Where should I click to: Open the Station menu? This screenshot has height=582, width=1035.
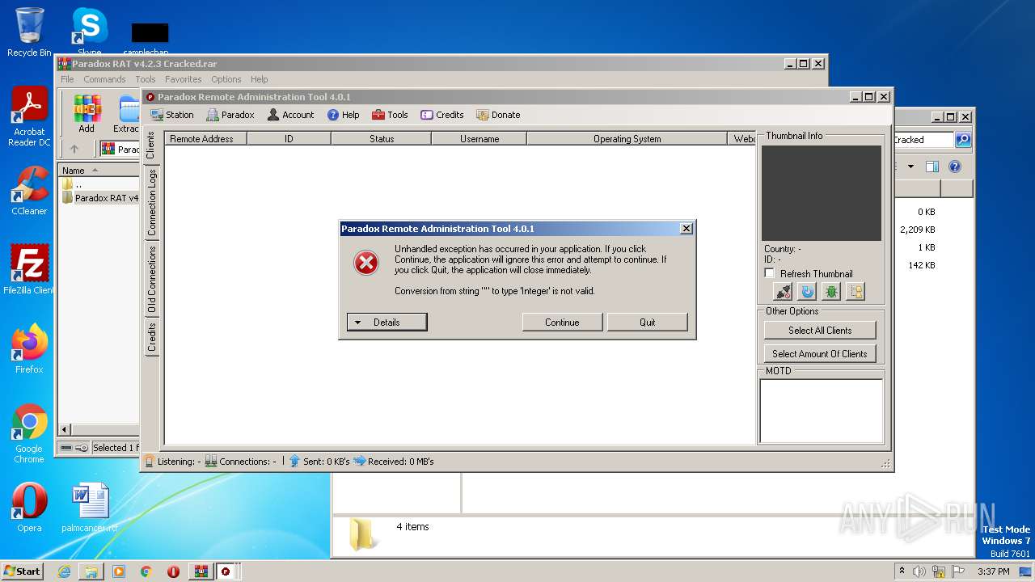pos(171,115)
